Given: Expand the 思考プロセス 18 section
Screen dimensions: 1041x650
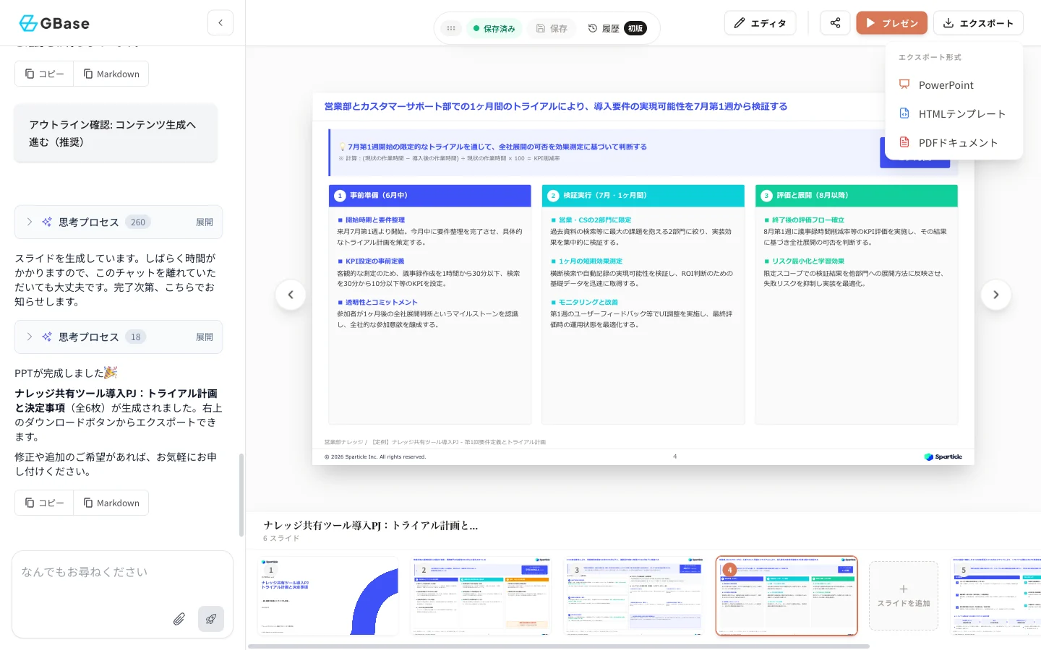Looking at the screenshot, I should (x=119, y=337).
